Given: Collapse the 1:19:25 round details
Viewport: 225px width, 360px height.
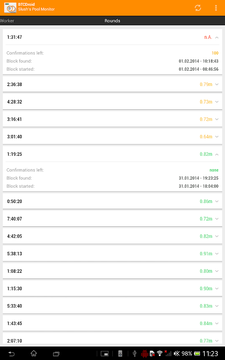Looking at the screenshot, I should point(217,154).
